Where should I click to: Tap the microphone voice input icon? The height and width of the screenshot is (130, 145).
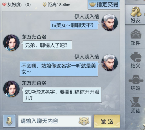click(9, 121)
